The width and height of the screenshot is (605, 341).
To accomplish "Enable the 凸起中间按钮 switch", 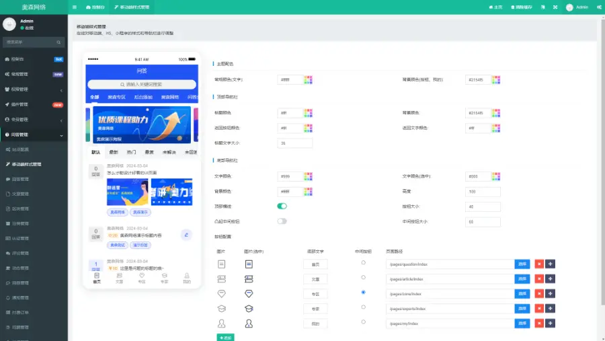I will [x=282, y=221].
